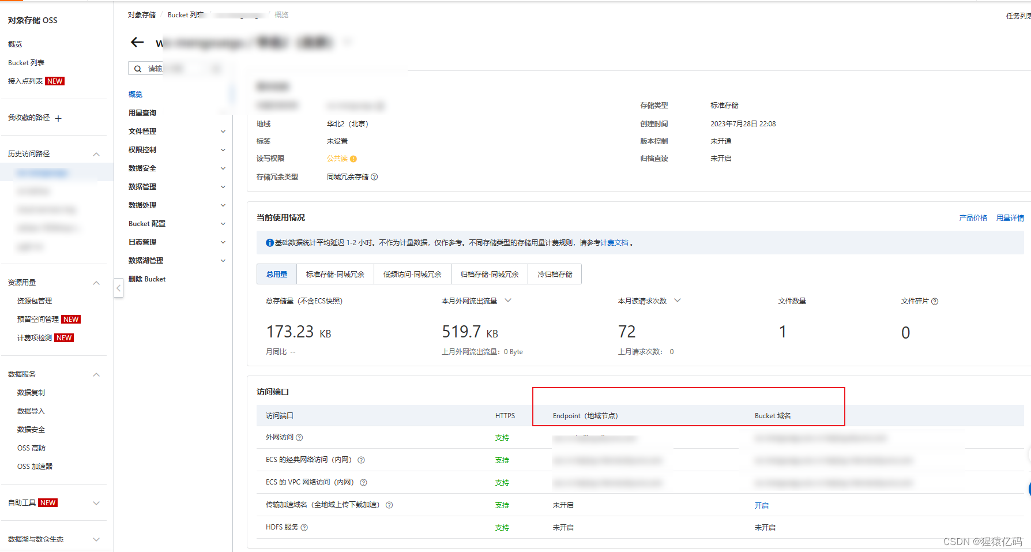Collapse 数据服务 section
Image resolution: width=1031 pixels, height=552 pixels.
tap(96, 374)
